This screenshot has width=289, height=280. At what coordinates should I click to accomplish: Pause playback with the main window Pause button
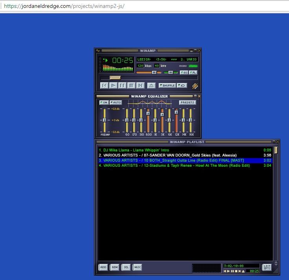coord(122,85)
